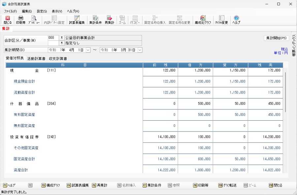Open the ヘルプ question mark icon
The height and width of the screenshot is (195, 297).
[236, 20]
